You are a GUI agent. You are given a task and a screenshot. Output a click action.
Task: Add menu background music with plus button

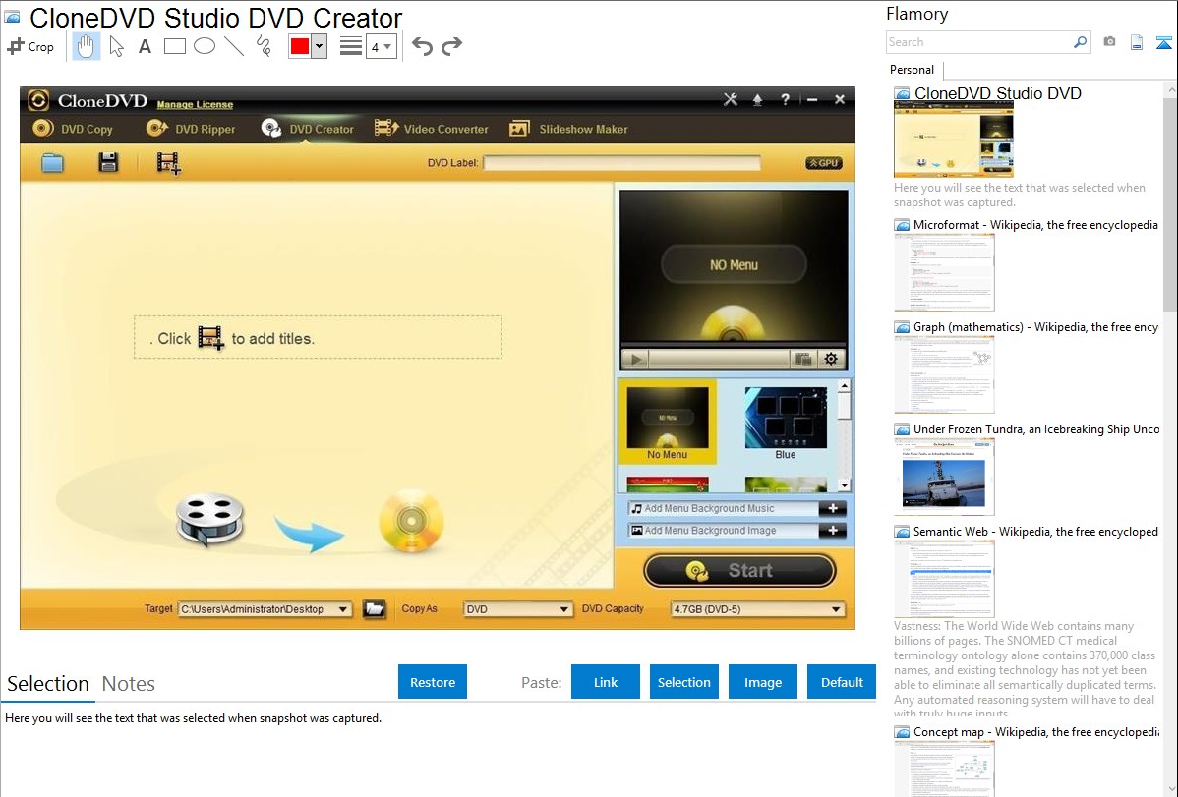(x=833, y=508)
